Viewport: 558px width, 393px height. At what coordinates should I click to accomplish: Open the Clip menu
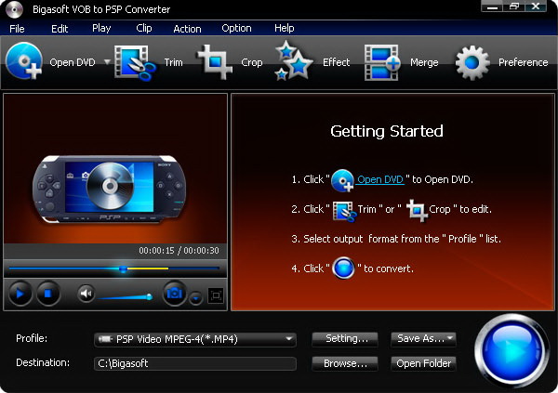click(144, 28)
